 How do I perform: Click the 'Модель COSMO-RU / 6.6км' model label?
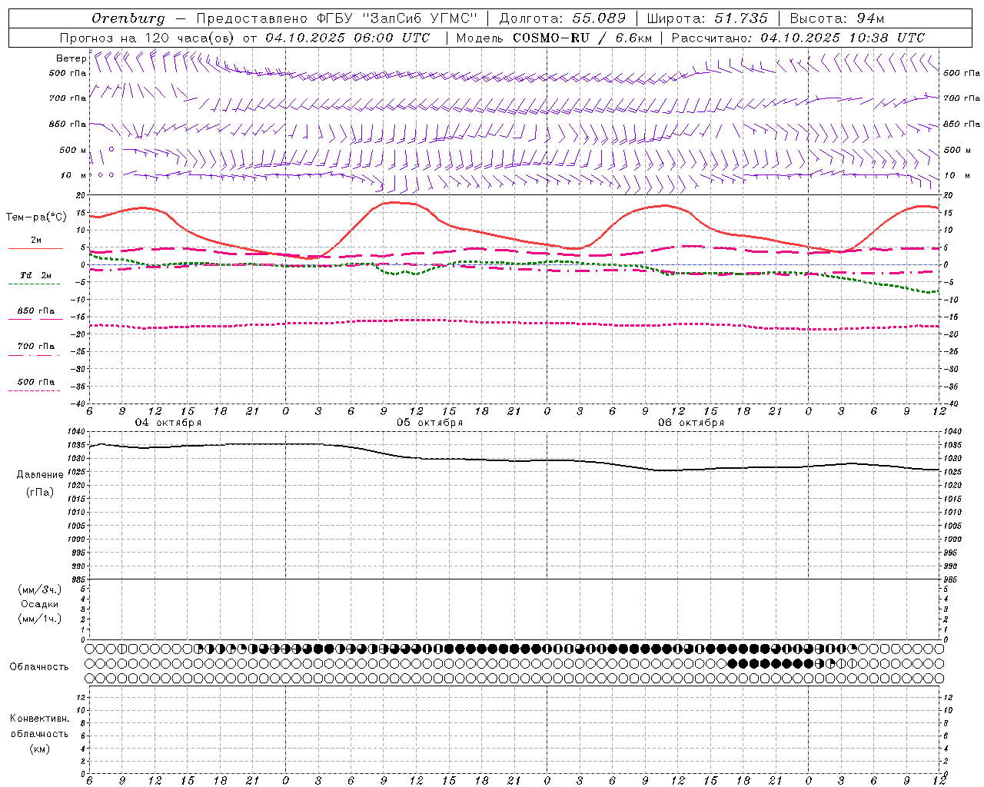[553, 38]
